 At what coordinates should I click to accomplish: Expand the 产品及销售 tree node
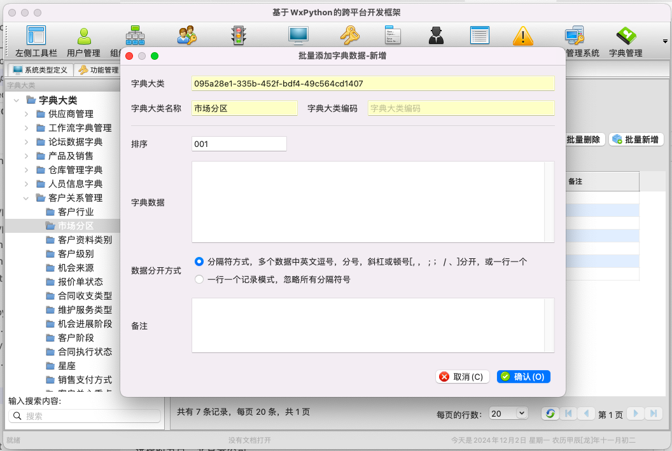(x=26, y=156)
